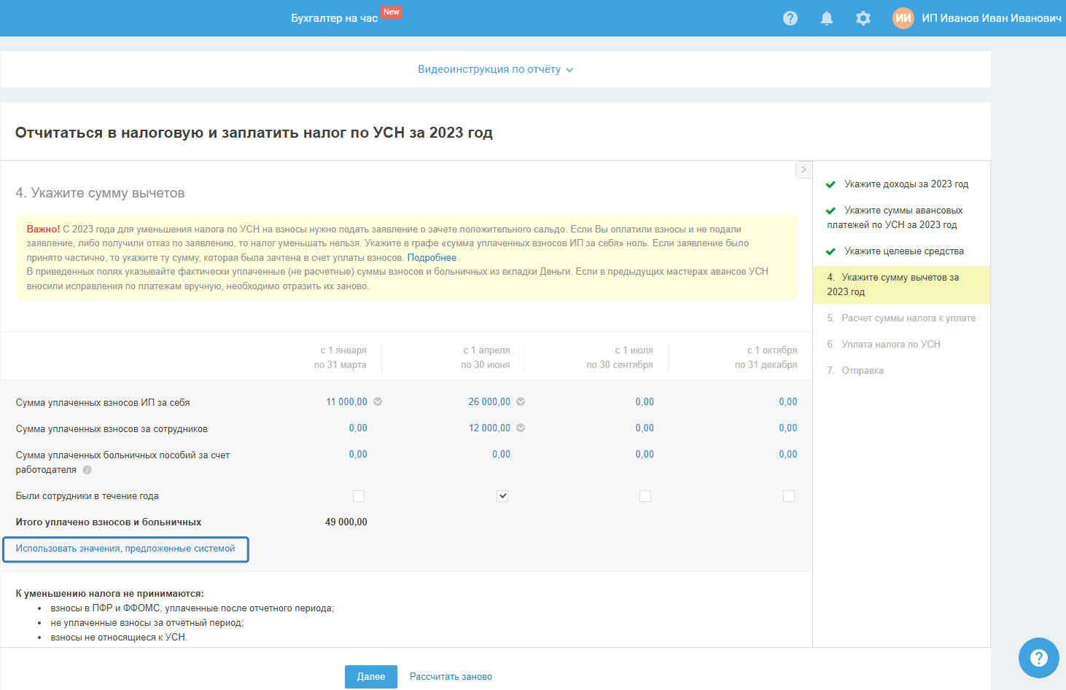The image size is (1066, 690).
Task: Click the 'К уменьшению налога не принимаются:' heading
Action: click(x=110, y=594)
